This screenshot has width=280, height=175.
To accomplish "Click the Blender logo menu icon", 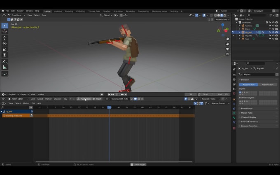I will tap(3, 11).
